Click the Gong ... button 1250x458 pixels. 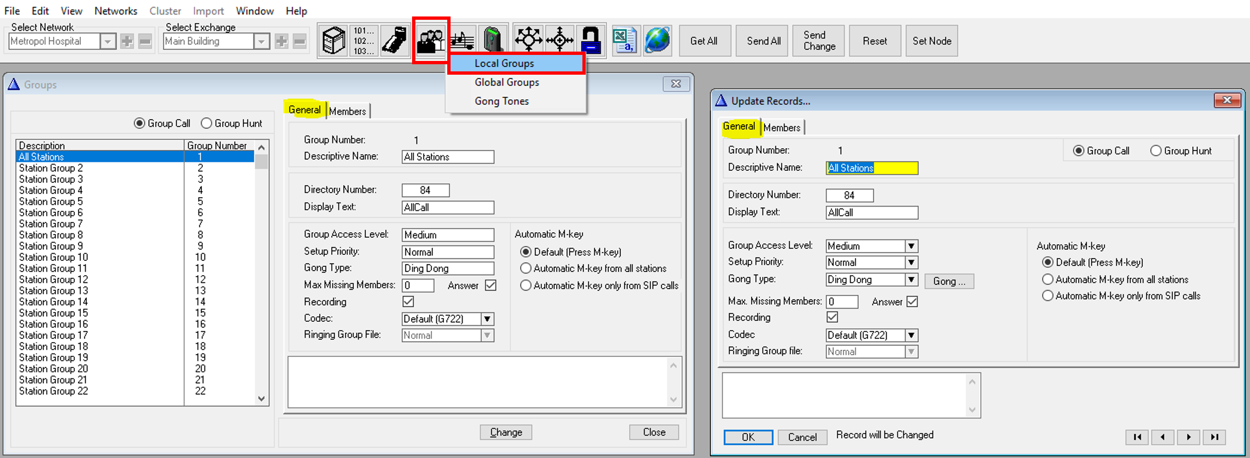click(949, 281)
